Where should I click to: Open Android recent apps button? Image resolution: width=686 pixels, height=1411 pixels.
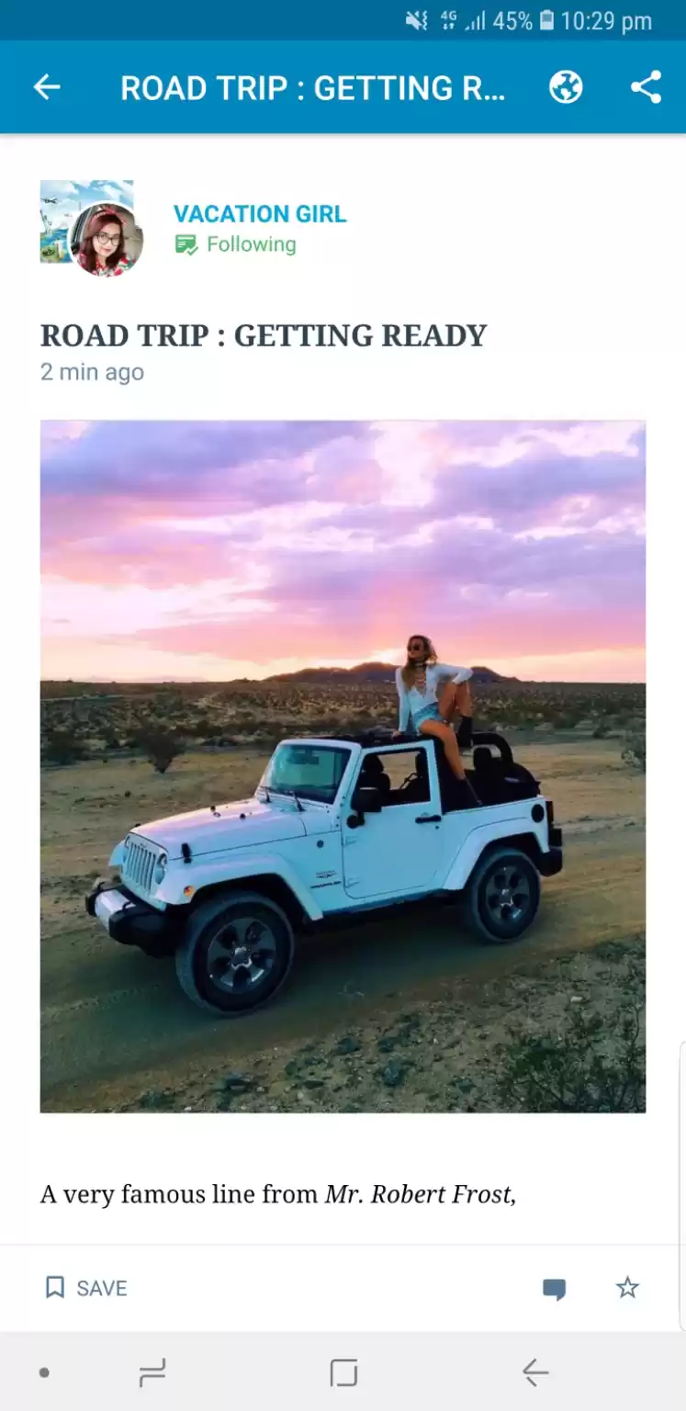click(152, 1373)
